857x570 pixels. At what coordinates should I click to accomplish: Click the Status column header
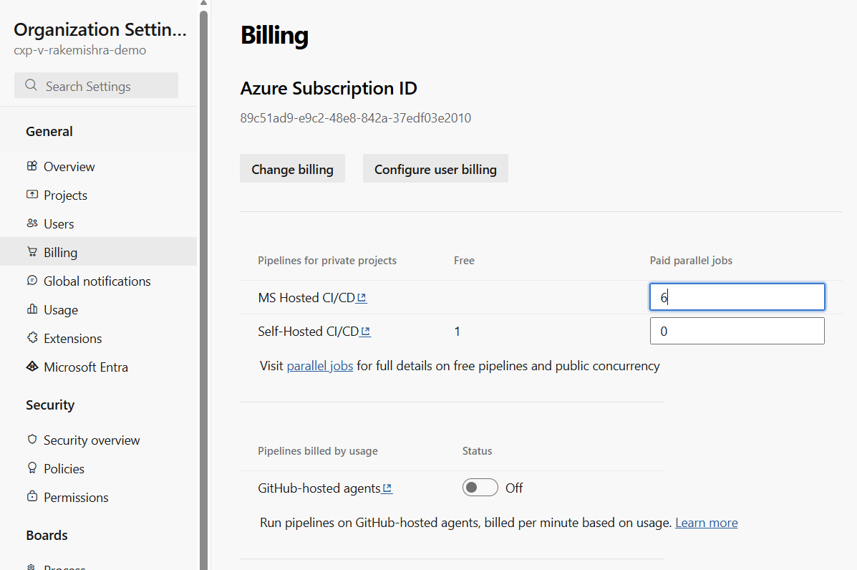477,451
